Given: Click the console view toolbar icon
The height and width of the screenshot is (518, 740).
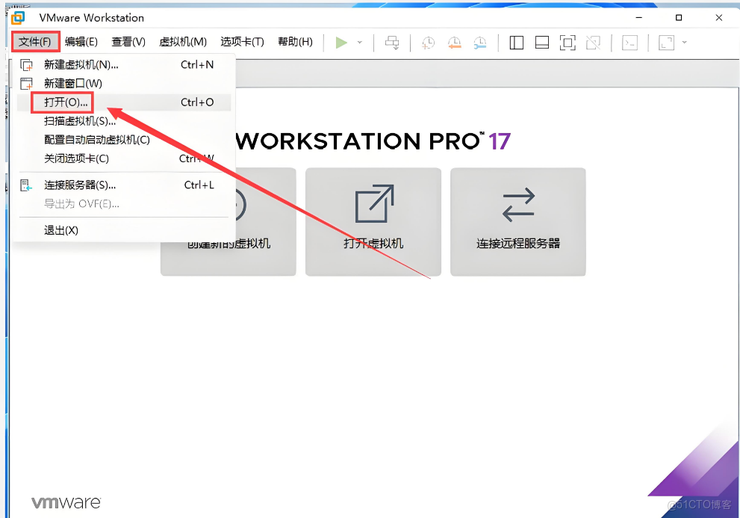Looking at the screenshot, I should (629, 43).
